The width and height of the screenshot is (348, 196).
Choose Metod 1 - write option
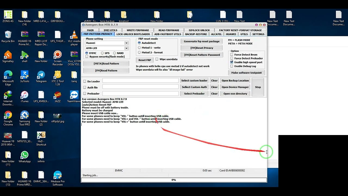point(139,48)
